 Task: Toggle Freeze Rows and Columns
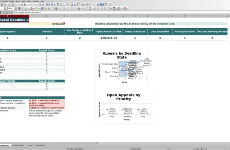(x=101, y=5)
